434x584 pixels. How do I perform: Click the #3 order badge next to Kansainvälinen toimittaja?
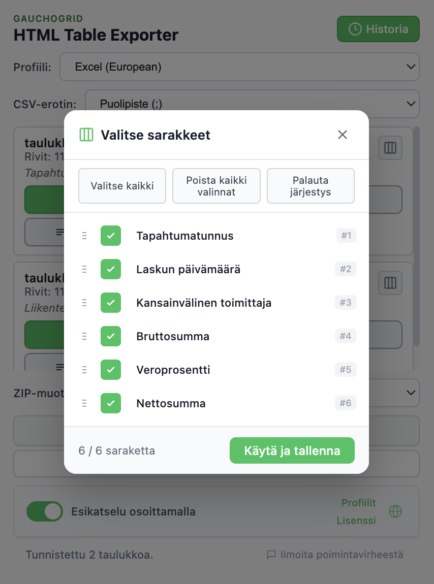pyautogui.click(x=346, y=303)
